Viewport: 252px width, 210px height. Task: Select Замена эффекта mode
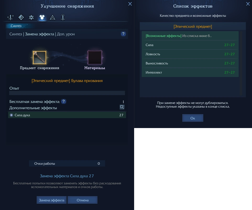(x=40, y=34)
